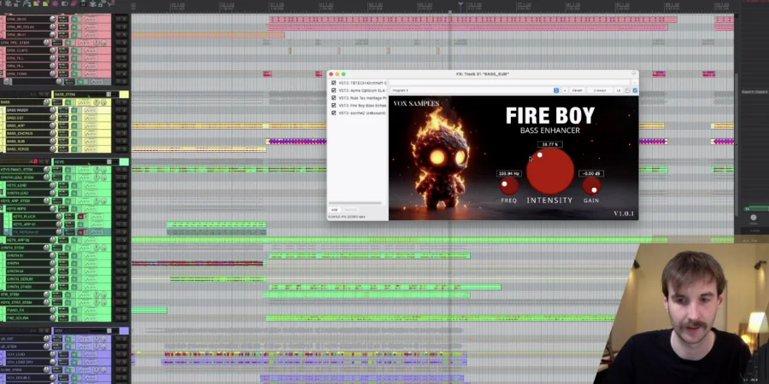The image size is (769, 384).
Task: Uncheck soothe2 plugin in FX chain
Action: [x=333, y=113]
